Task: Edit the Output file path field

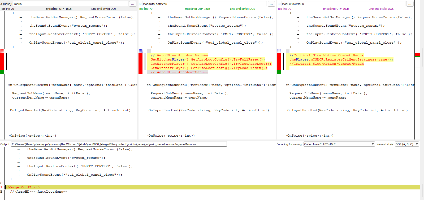Action: (119, 144)
